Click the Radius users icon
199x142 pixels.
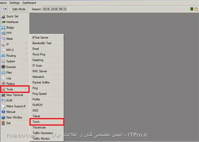coord(3,84)
